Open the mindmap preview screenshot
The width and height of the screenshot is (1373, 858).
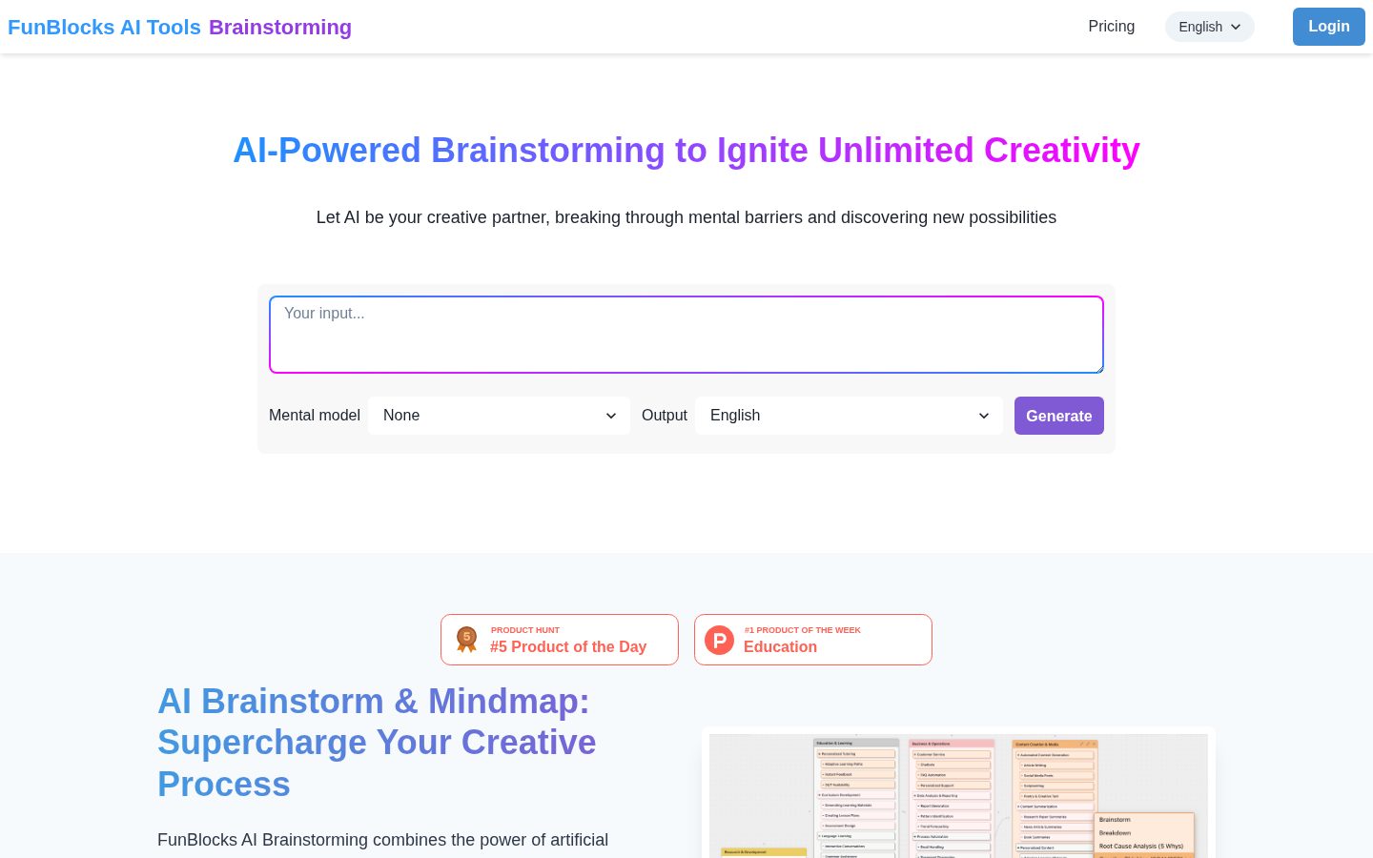coord(958,796)
